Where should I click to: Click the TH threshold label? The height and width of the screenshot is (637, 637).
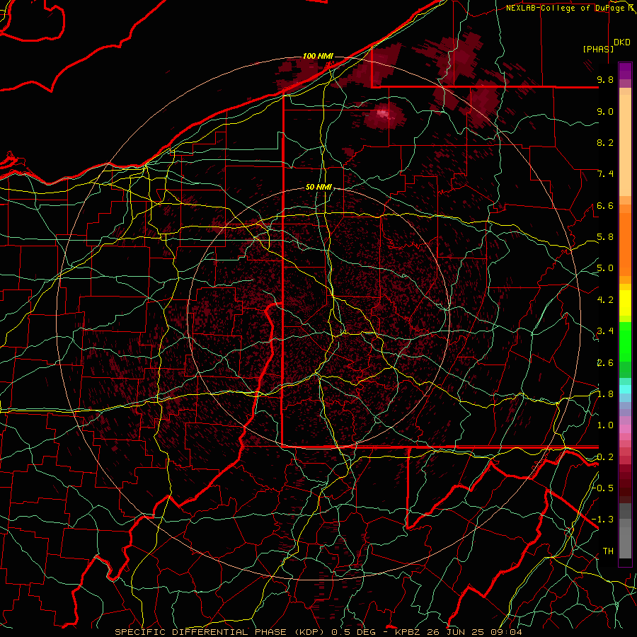(x=608, y=551)
